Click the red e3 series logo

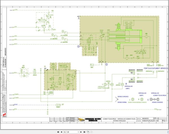point(4,115)
